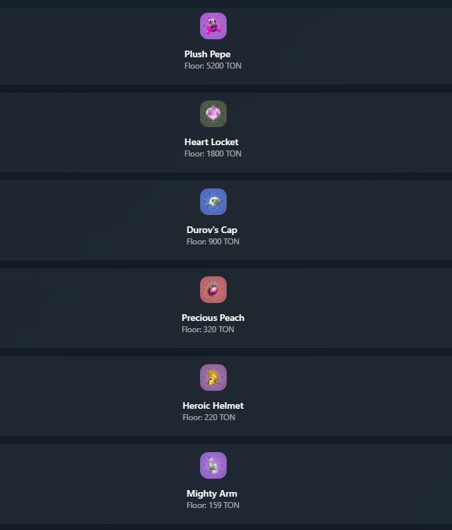Open the Heroic Helmet title
Screen dimensions: 452x530
tap(213, 405)
